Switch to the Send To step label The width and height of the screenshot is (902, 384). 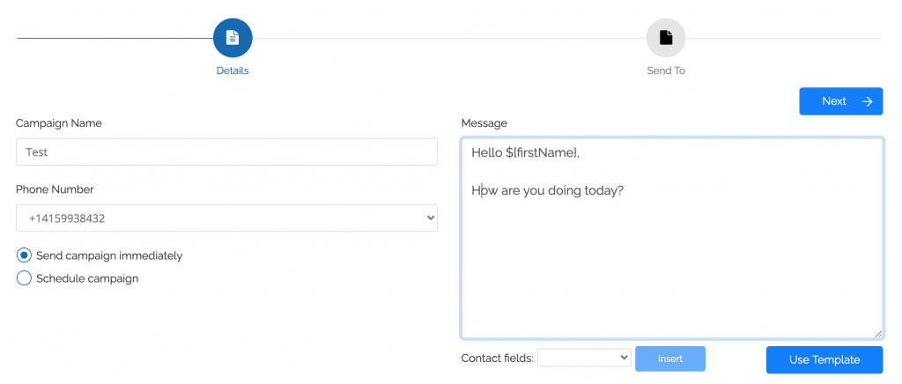pyautogui.click(x=666, y=70)
